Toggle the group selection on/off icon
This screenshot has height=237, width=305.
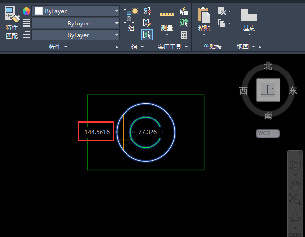(147, 35)
